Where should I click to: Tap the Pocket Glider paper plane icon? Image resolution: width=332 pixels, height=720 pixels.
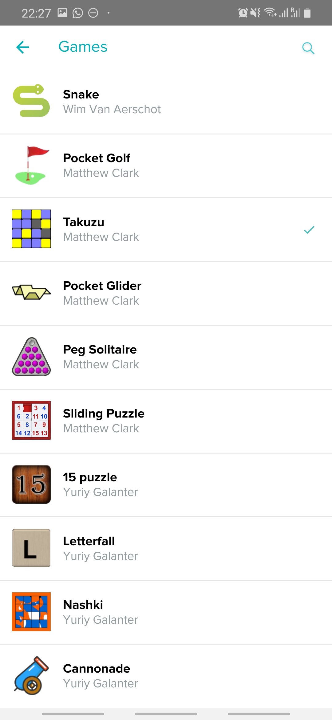click(31, 292)
